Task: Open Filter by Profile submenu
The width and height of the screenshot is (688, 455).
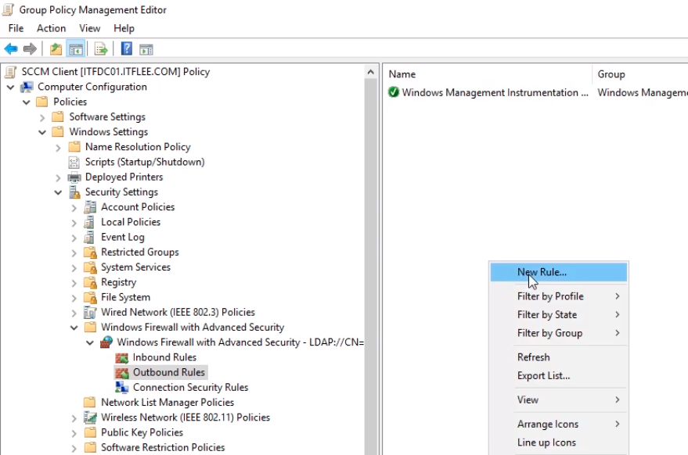Action: [559, 296]
